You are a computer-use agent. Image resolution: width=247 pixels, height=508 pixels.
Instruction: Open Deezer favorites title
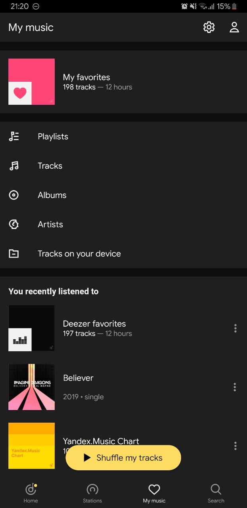coord(95,324)
